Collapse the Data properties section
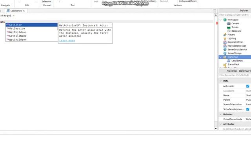Screen dimensions: 251x141 220,81
